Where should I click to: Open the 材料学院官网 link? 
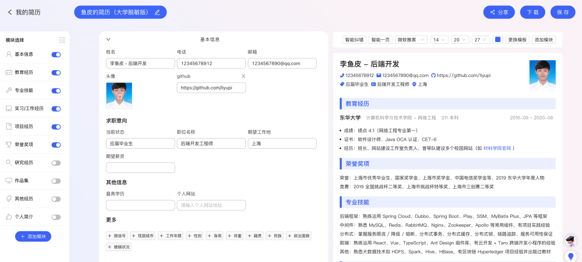(x=497, y=148)
